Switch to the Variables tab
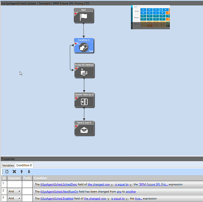The width and height of the screenshot is (203, 202). [8, 165]
